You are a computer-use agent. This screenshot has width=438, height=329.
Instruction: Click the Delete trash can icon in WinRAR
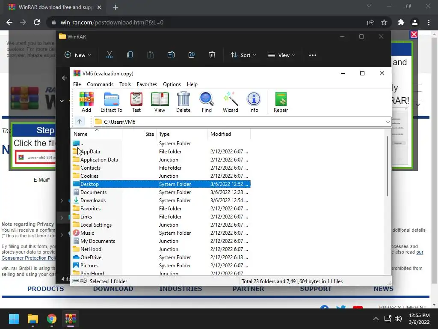(x=183, y=102)
